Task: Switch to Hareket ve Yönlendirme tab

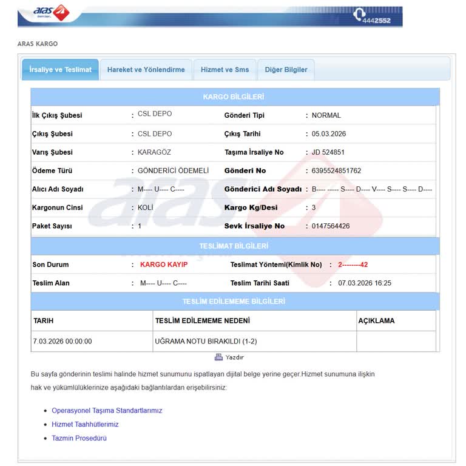Action: tap(146, 70)
